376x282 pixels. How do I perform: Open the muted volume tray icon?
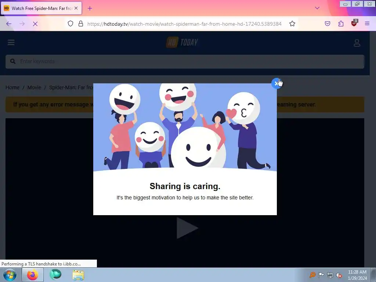[x=339, y=275]
